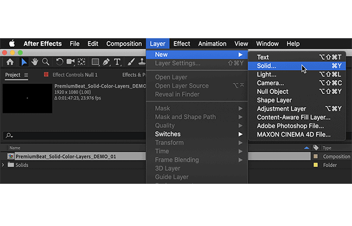Choose Text from the New submenu
352x226 pixels.
tap(297, 57)
